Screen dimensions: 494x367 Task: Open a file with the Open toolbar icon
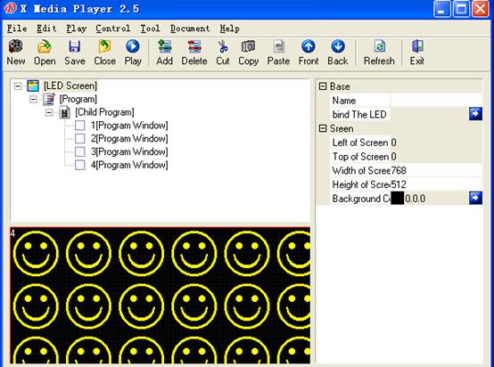45,46
